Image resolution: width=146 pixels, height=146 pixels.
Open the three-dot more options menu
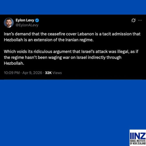140,20
